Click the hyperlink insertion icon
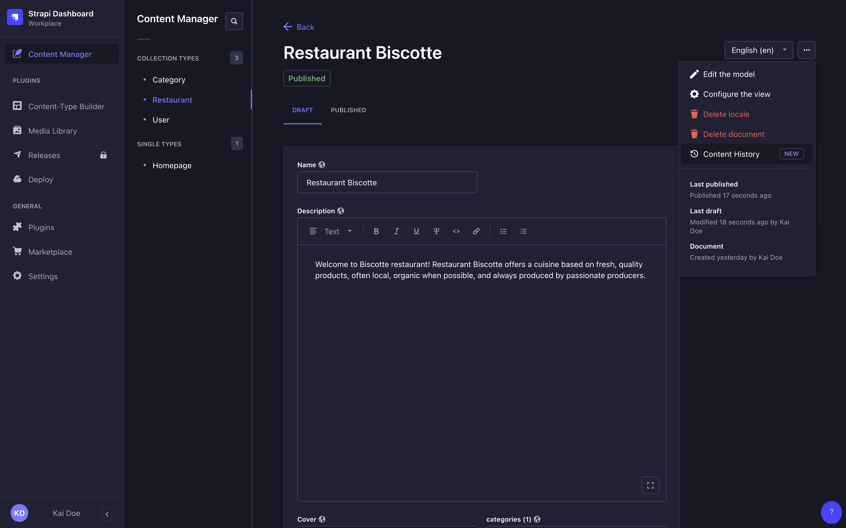 [476, 232]
